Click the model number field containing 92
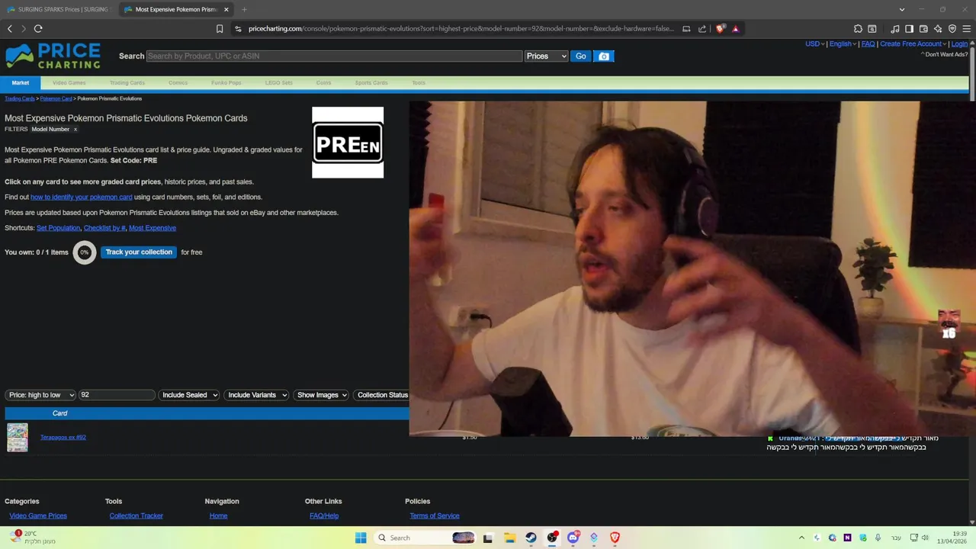976x549 pixels. tap(117, 395)
